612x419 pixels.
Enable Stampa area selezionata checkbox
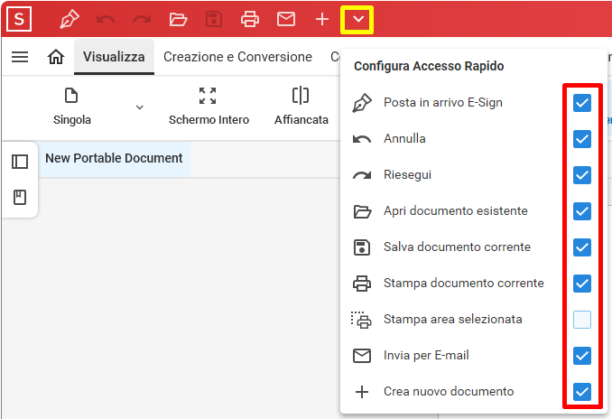pos(582,320)
